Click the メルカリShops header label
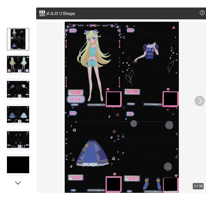The image size is (206, 207). tap(60, 14)
